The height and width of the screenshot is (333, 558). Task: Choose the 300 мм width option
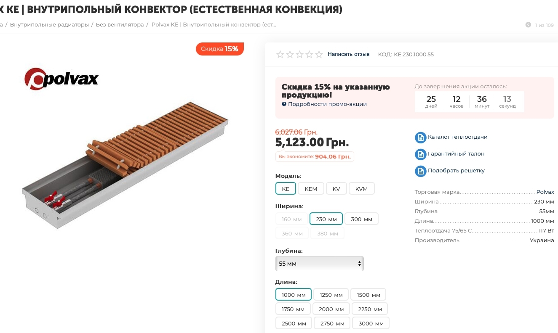coord(361,219)
